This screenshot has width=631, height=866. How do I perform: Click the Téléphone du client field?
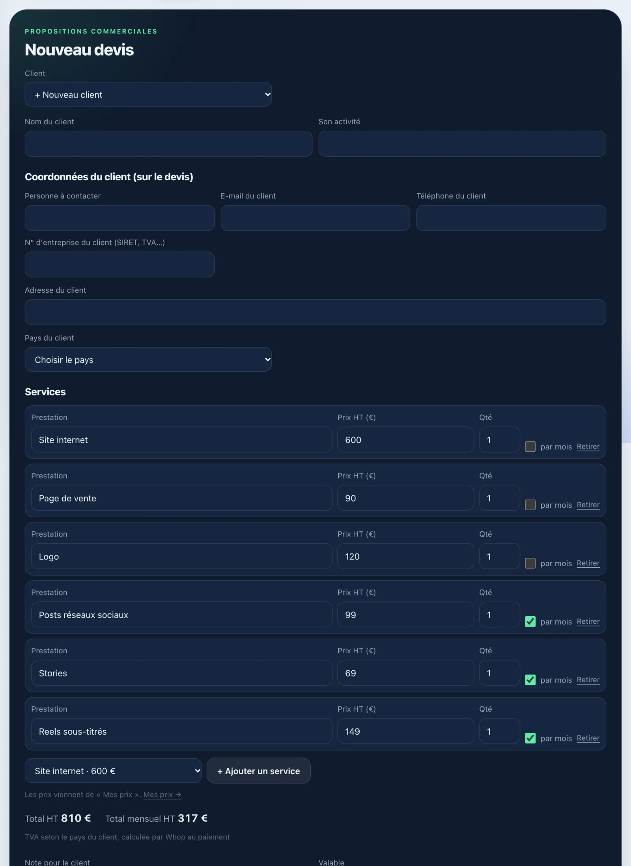click(x=511, y=218)
